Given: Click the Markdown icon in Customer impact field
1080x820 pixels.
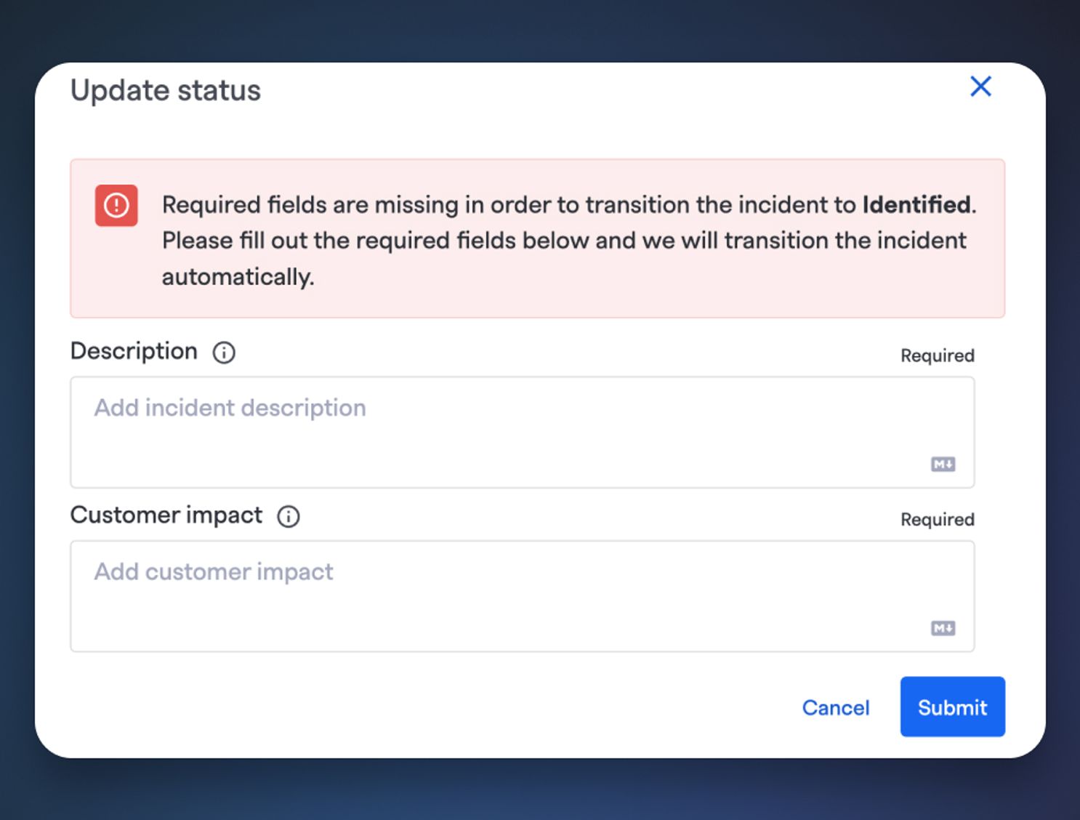Looking at the screenshot, I should [x=943, y=628].
